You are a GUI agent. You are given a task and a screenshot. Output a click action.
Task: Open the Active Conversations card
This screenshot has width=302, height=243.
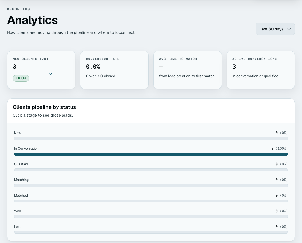(261, 70)
